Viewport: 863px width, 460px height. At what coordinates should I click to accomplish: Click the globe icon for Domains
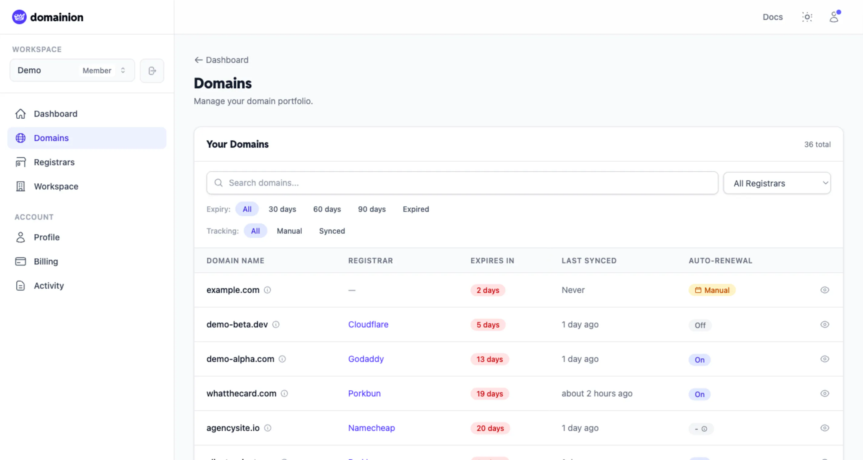[x=20, y=138]
